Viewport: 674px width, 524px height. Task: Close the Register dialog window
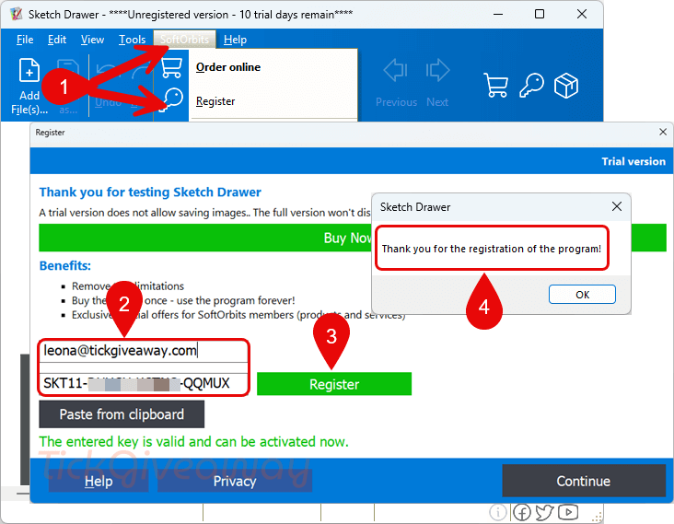click(x=663, y=132)
